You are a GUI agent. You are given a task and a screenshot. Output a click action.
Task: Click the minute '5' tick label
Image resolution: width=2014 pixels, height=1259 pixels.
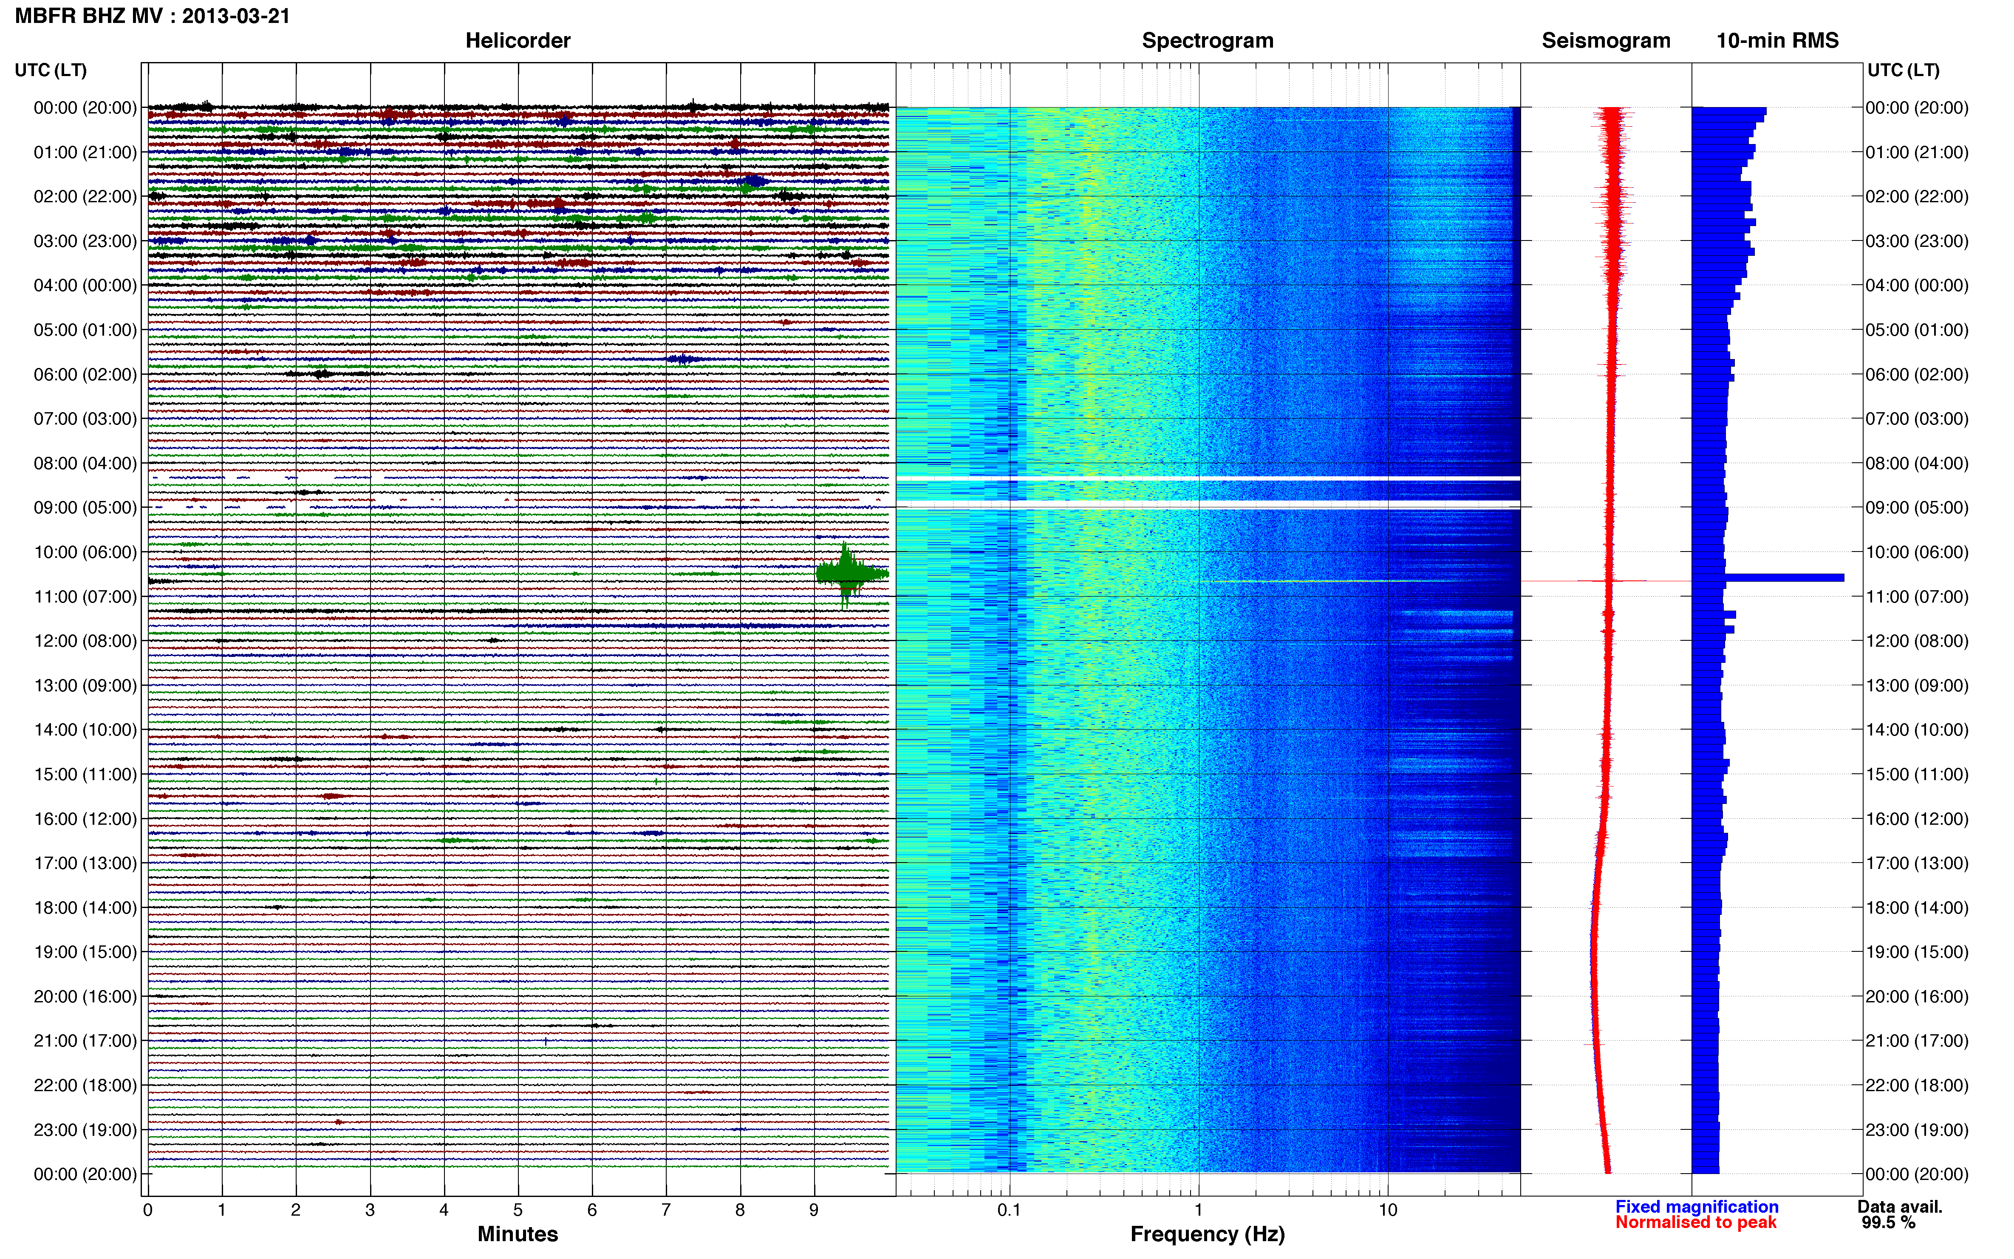click(518, 1210)
